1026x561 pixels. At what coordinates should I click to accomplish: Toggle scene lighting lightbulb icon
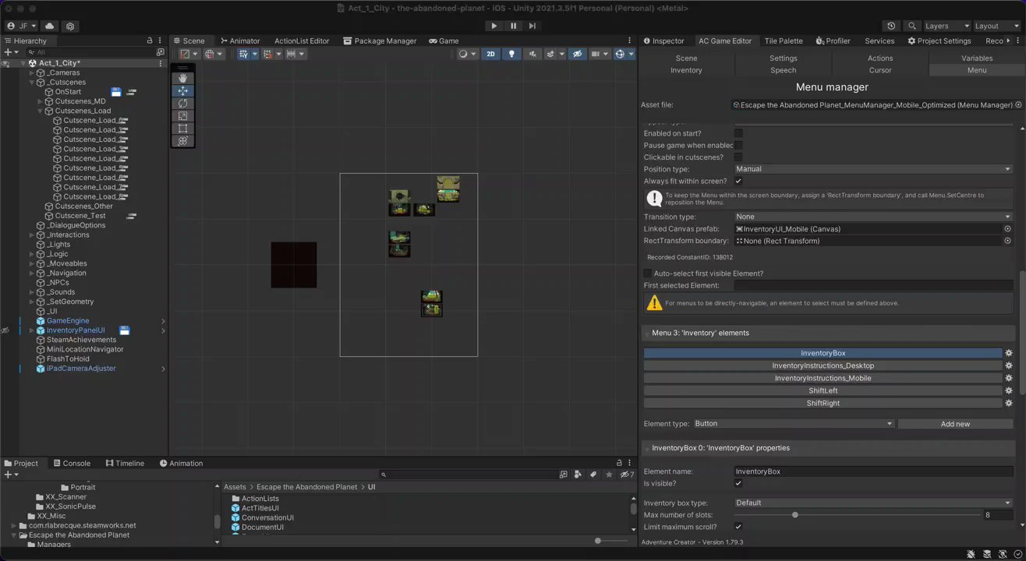(x=511, y=54)
